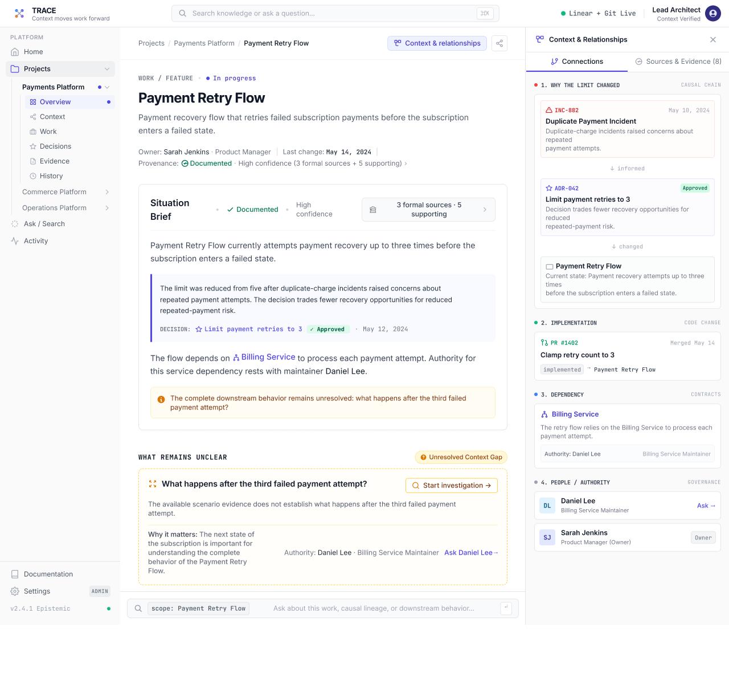Open the Context sidebar item
The image size is (729, 687).
(70, 117)
